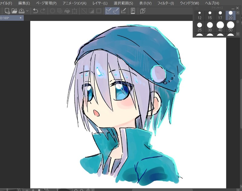Open the ヘルプ(H) menu
242x191 pixels.
tap(212, 3)
